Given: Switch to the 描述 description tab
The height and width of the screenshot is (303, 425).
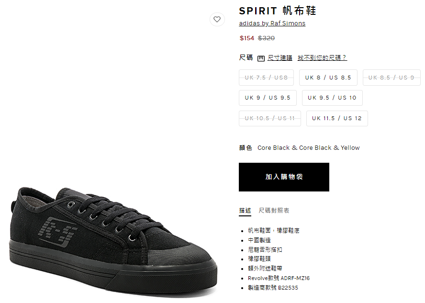Looking at the screenshot, I should point(245,211).
